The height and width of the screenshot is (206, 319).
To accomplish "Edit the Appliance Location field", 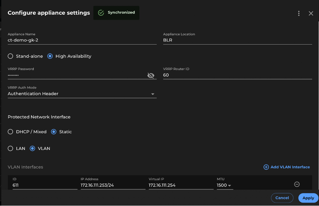I will tap(237, 40).
